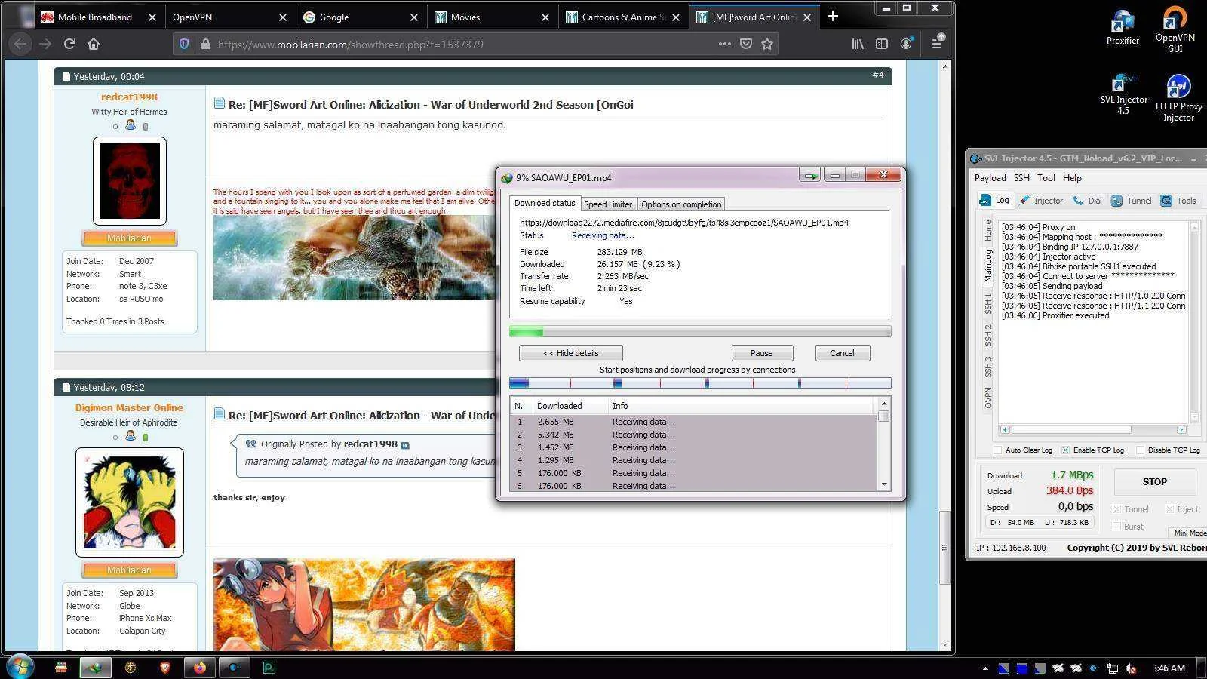Screen dimensions: 1207x679
Task: Toggle Firefox sidebar icon
Action: click(882, 45)
